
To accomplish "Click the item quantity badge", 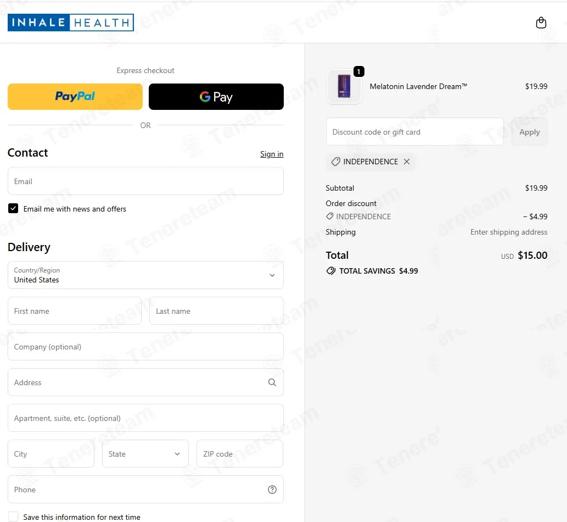I will click(x=358, y=71).
